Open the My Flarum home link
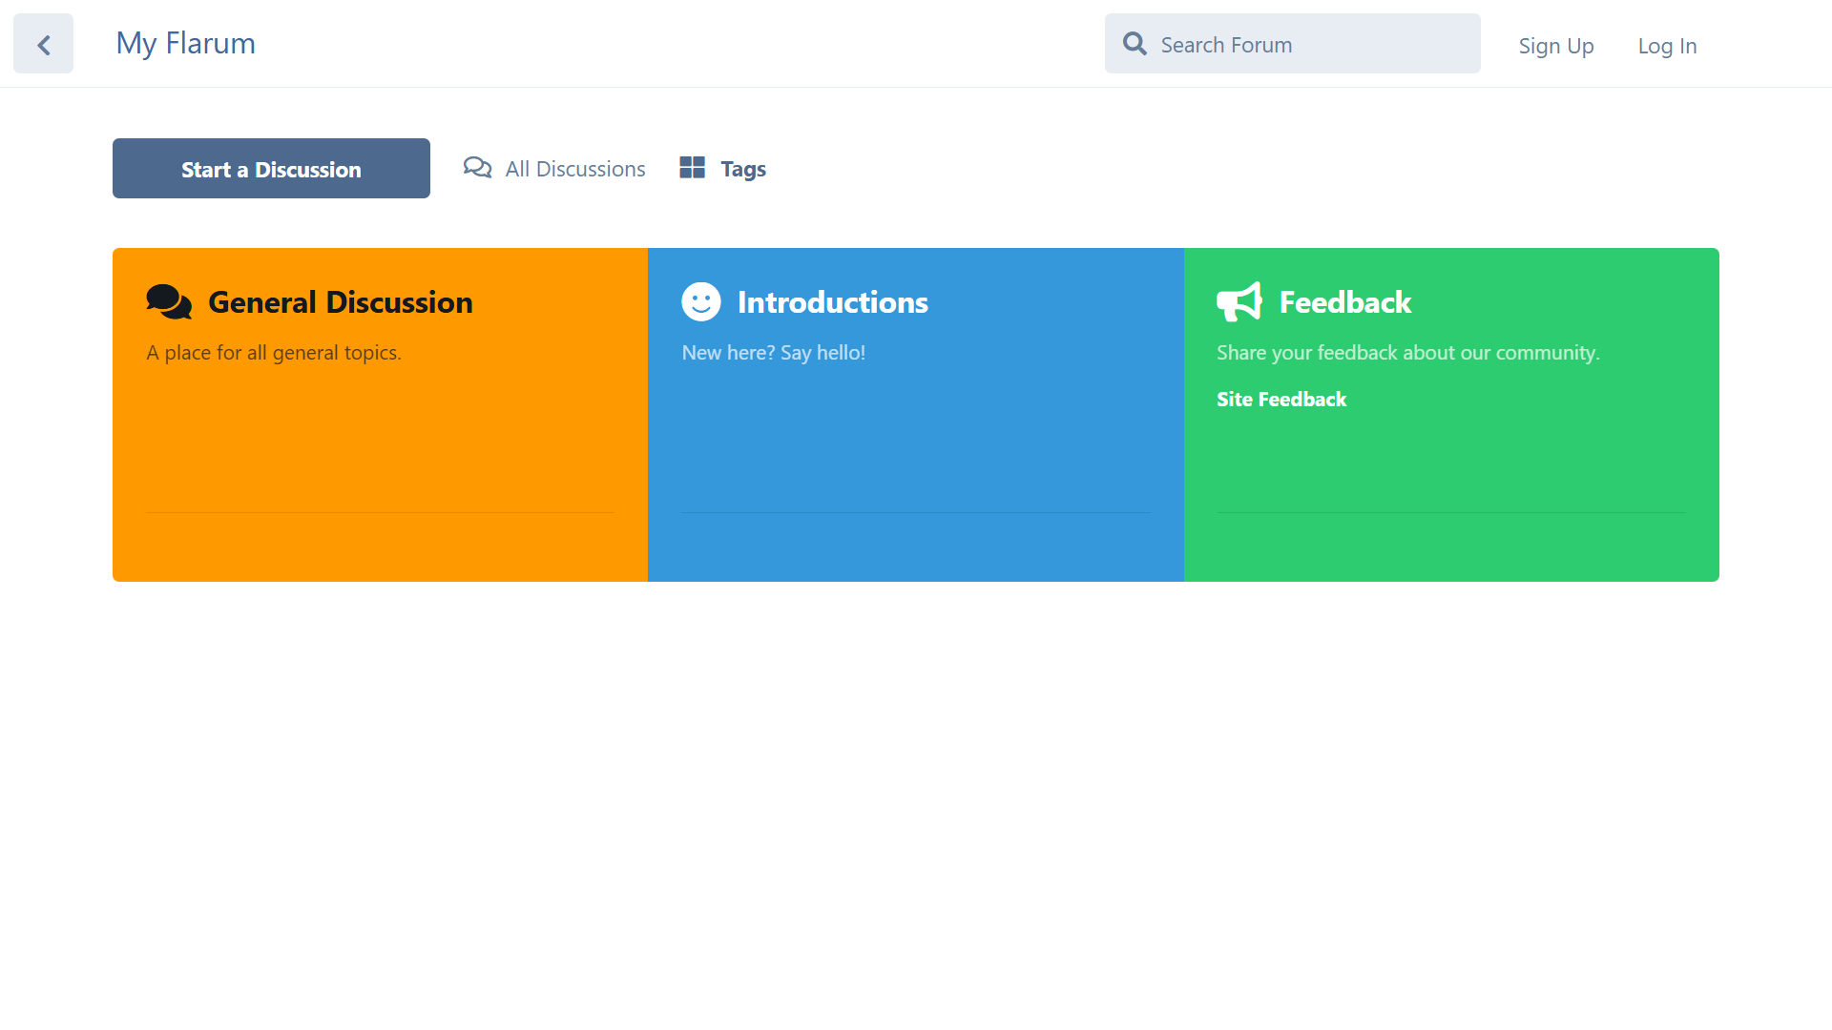Viewport: 1832px width, 1030px height. [185, 44]
